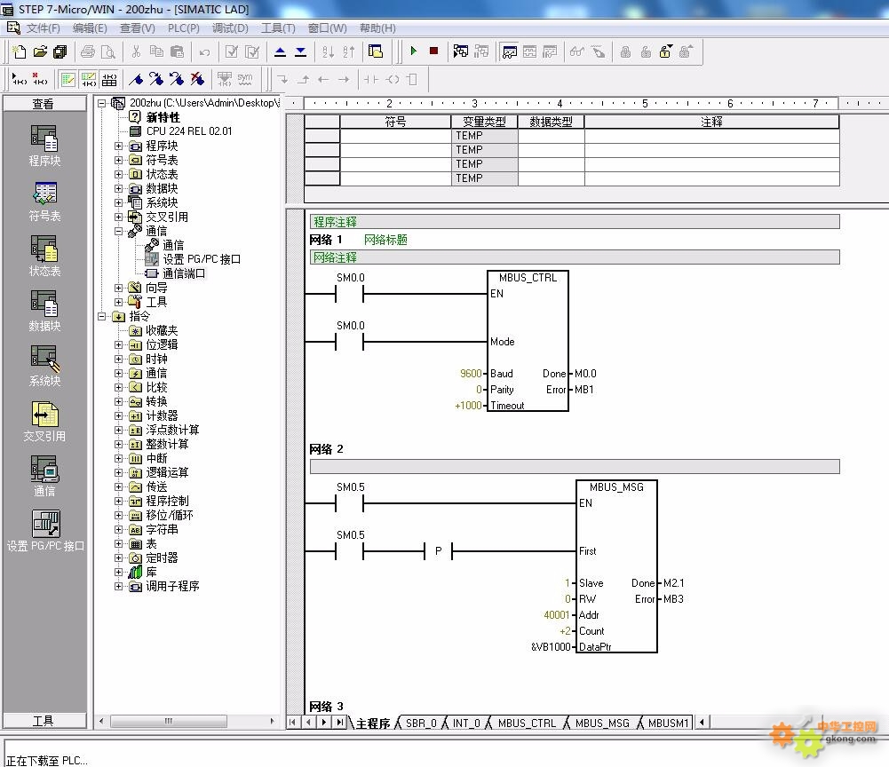889x767 pixels.
Task: Select the CPU 224 REL 02.01 item
Action: pyautogui.click(x=189, y=131)
